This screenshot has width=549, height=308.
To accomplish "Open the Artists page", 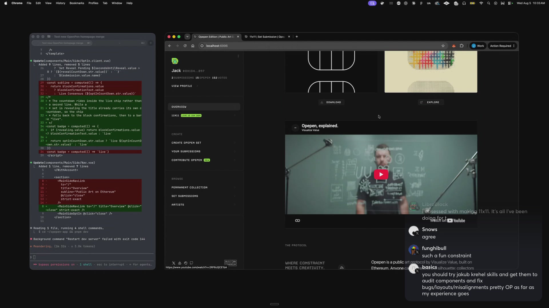I will click(x=204, y=204).
